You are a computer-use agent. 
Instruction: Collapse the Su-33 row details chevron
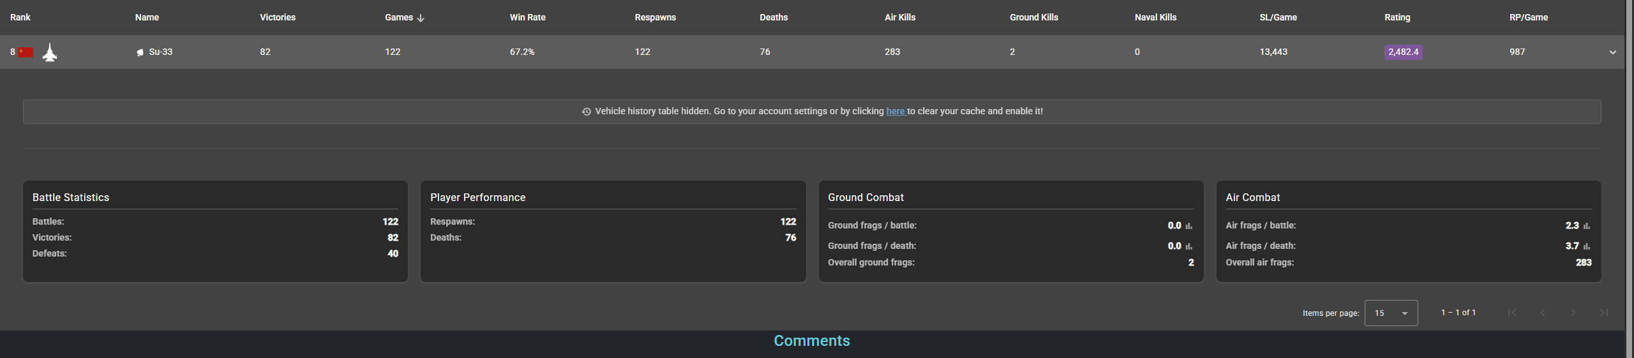point(1612,52)
